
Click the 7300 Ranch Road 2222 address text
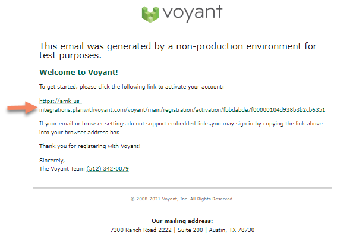[x=141, y=230]
